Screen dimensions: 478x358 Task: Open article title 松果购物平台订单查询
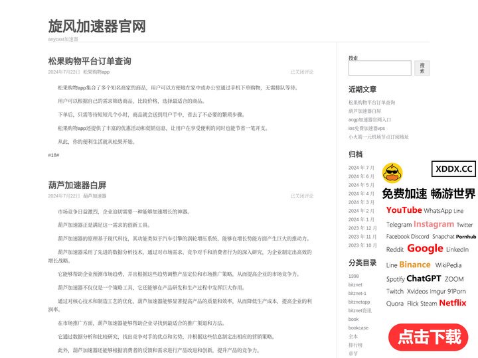[90, 61]
